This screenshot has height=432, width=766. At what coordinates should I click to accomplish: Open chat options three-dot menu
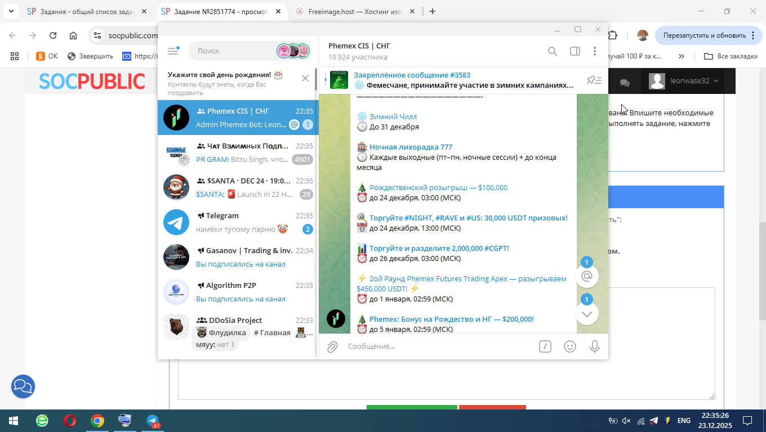click(594, 51)
